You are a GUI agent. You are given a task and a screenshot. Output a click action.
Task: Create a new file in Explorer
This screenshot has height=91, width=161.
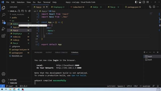[x=19, y=11]
